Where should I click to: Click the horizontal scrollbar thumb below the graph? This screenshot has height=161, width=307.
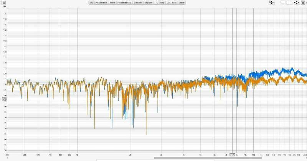click(230, 158)
